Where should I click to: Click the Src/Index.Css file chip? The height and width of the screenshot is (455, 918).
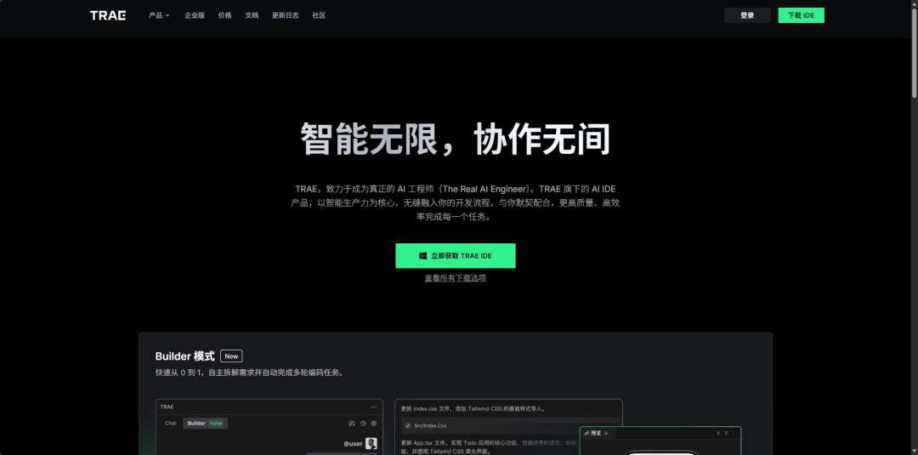[x=511, y=426]
